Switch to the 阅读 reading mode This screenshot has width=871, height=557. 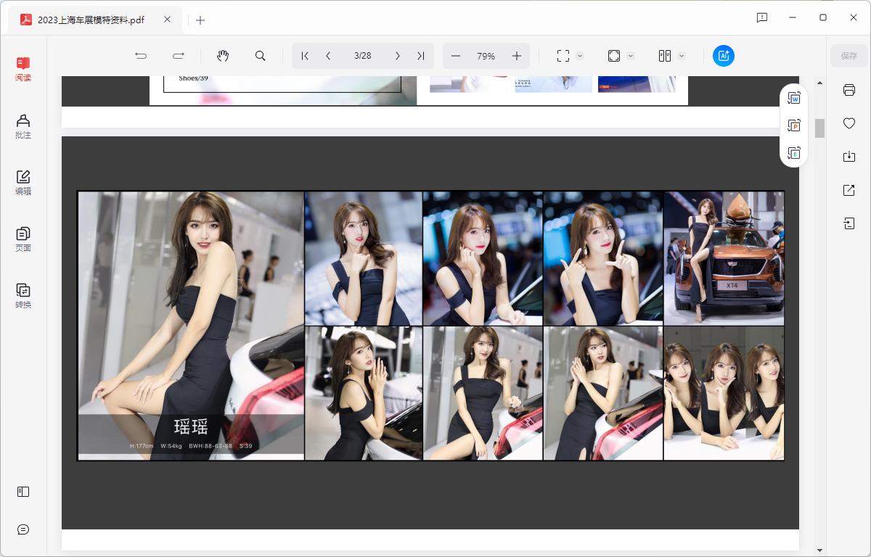[23, 69]
